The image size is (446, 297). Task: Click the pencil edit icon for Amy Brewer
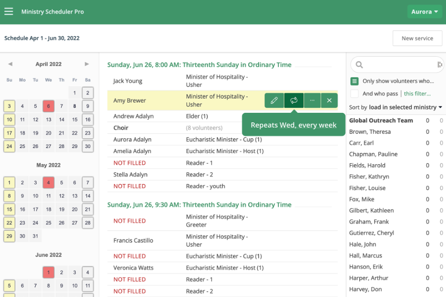point(274,100)
